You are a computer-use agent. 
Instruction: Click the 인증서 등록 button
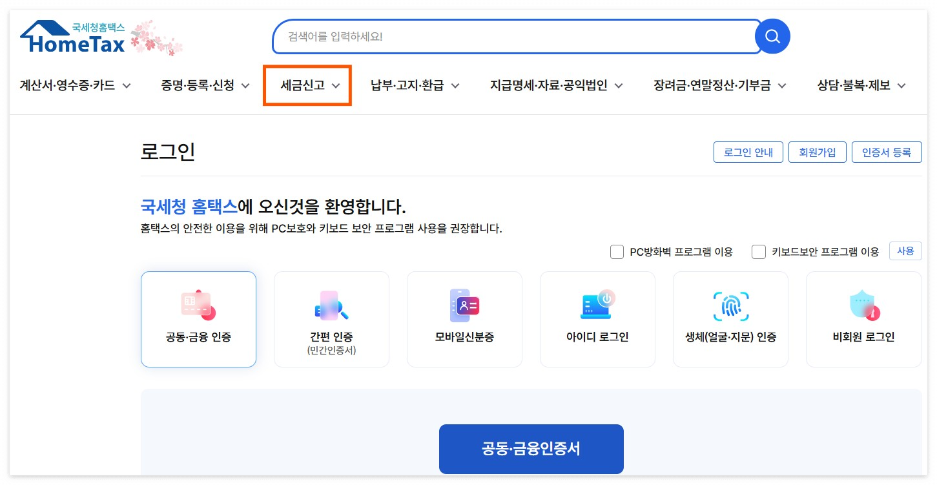(x=887, y=152)
